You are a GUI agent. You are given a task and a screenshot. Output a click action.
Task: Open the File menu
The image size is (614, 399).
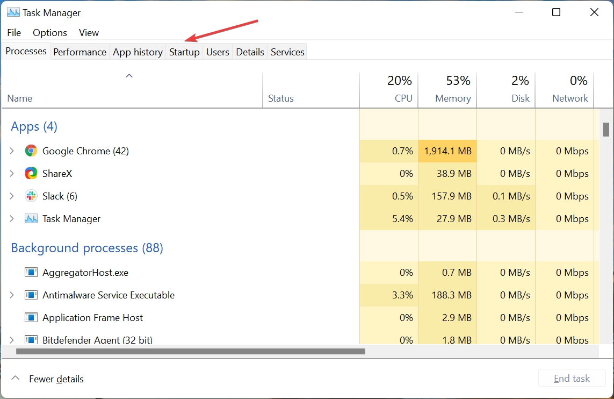point(14,33)
